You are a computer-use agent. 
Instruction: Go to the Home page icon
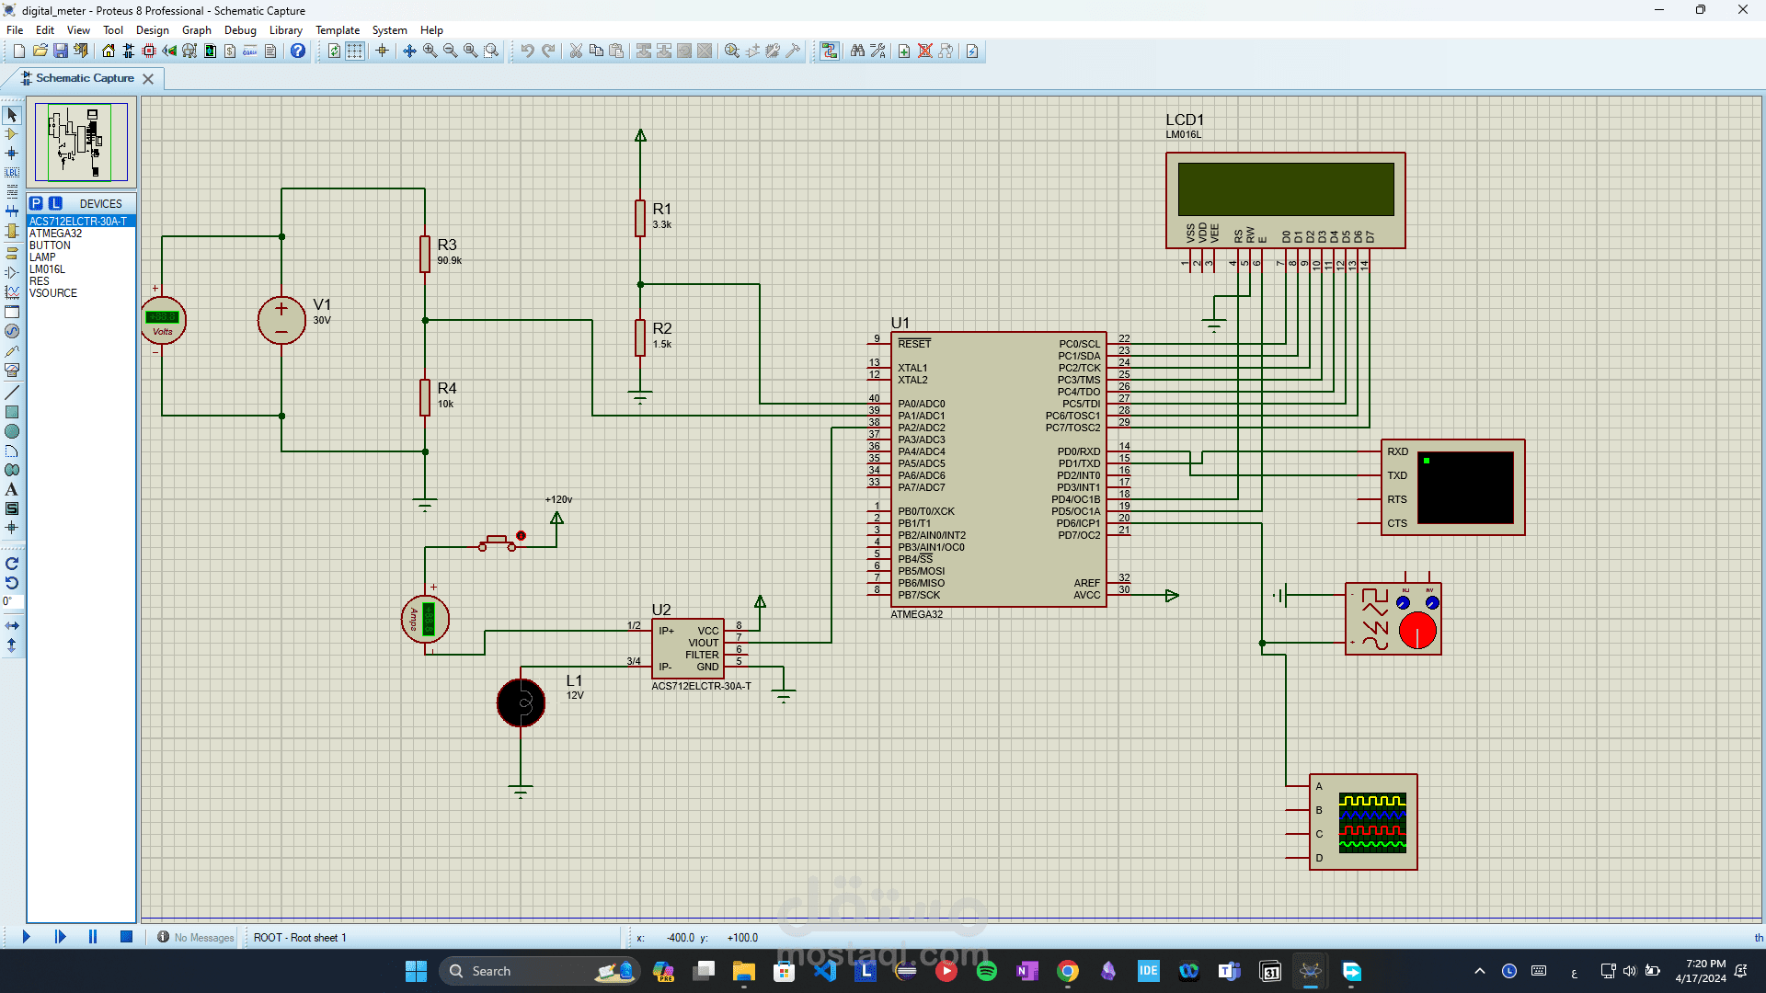(109, 51)
